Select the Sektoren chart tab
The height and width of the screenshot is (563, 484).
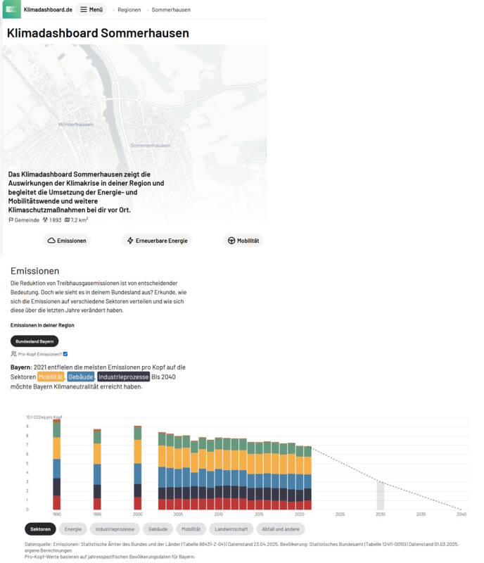point(40,529)
